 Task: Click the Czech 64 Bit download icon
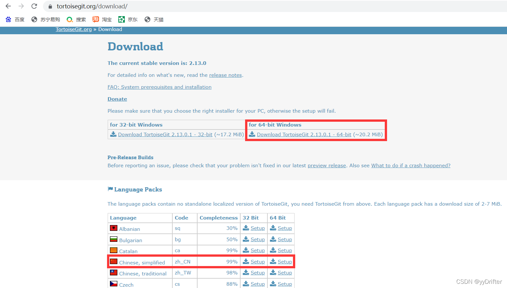coord(273,284)
